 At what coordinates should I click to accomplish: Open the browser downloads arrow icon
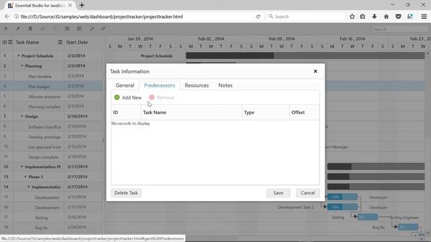click(374, 16)
